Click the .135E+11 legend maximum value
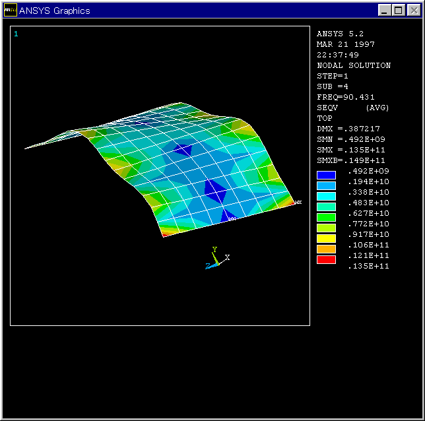Viewport: 425px width, 421px height. coord(368,266)
